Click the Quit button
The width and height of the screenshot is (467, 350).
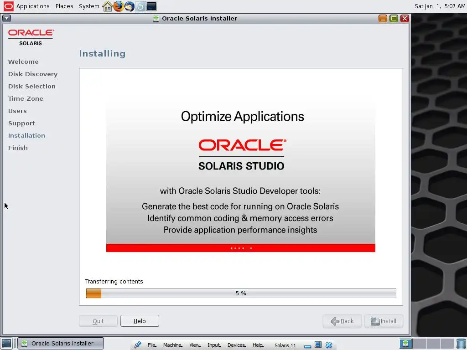coord(98,321)
